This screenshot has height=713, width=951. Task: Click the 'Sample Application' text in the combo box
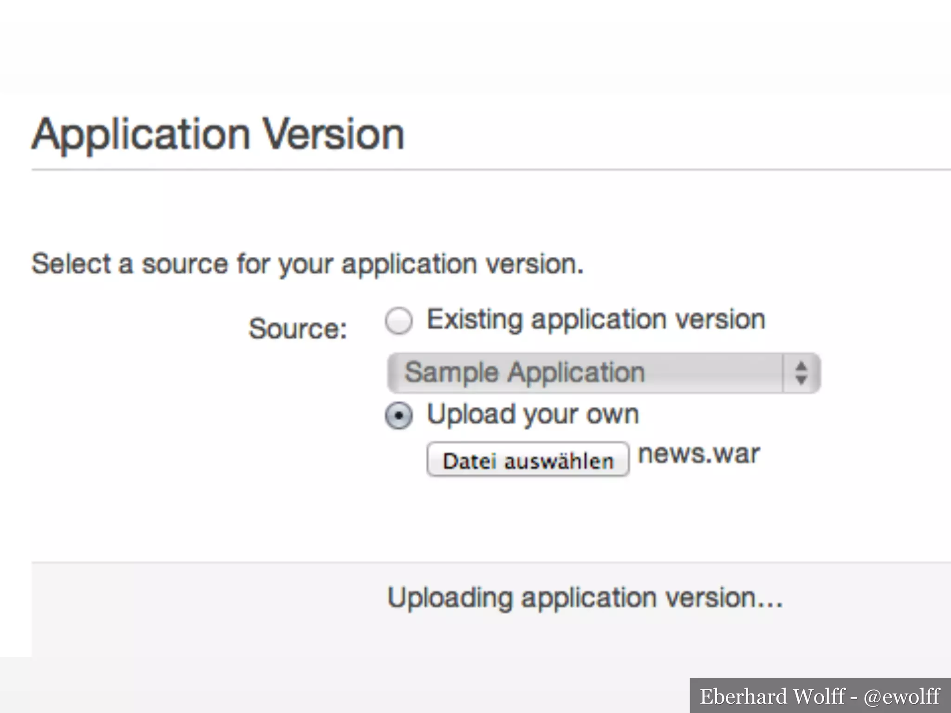point(525,373)
